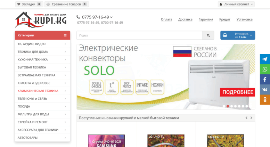Open Закладки bookmarks button
The height and width of the screenshot is (147, 270).
(29, 4)
